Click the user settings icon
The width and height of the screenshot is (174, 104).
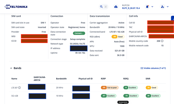(162, 7)
